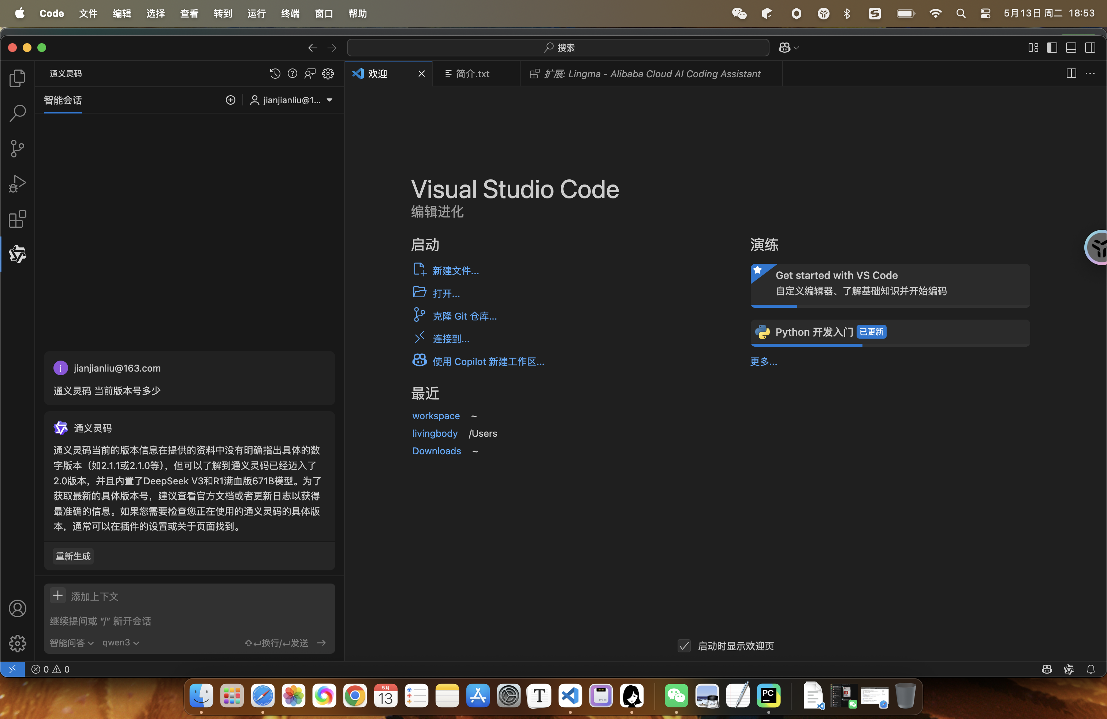Uncheck 启动时显示欢迎页 checkbox
The height and width of the screenshot is (719, 1107).
(x=684, y=645)
